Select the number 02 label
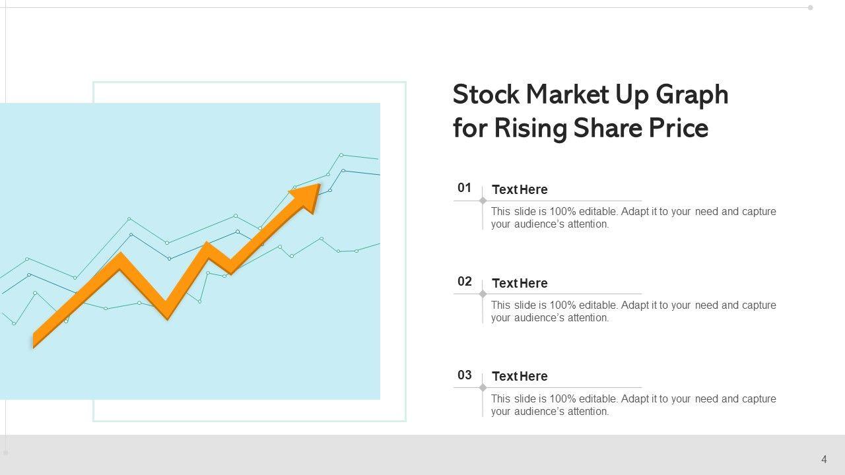845x475 pixels. (465, 282)
